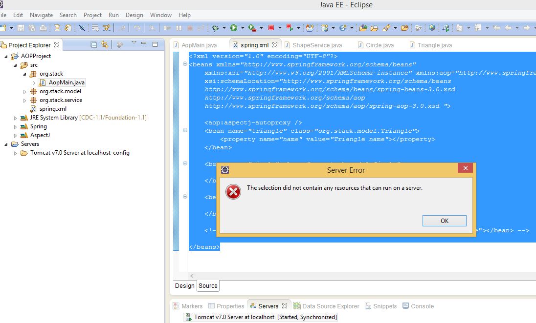Close the Servers view tab via X
This screenshot has width=536, height=323.
click(x=285, y=306)
